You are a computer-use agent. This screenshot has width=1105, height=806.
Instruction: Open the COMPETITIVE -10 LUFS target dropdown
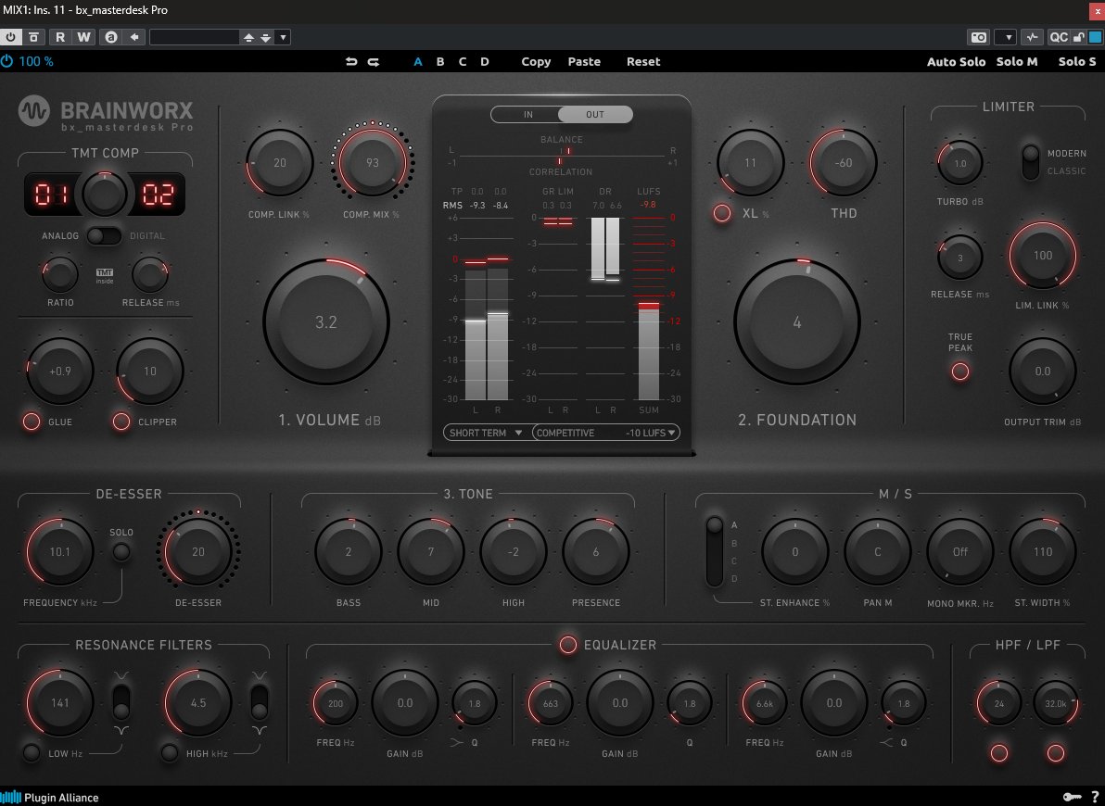click(x=606, y=433)
